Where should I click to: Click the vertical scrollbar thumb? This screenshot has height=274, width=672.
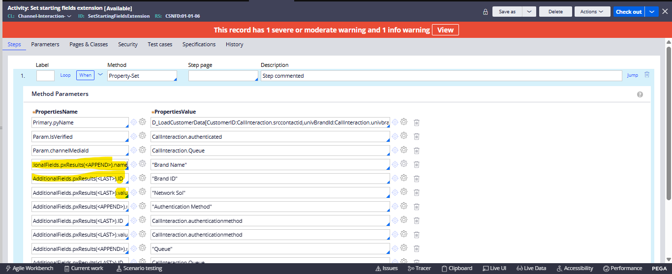click(x=669, y=123)
